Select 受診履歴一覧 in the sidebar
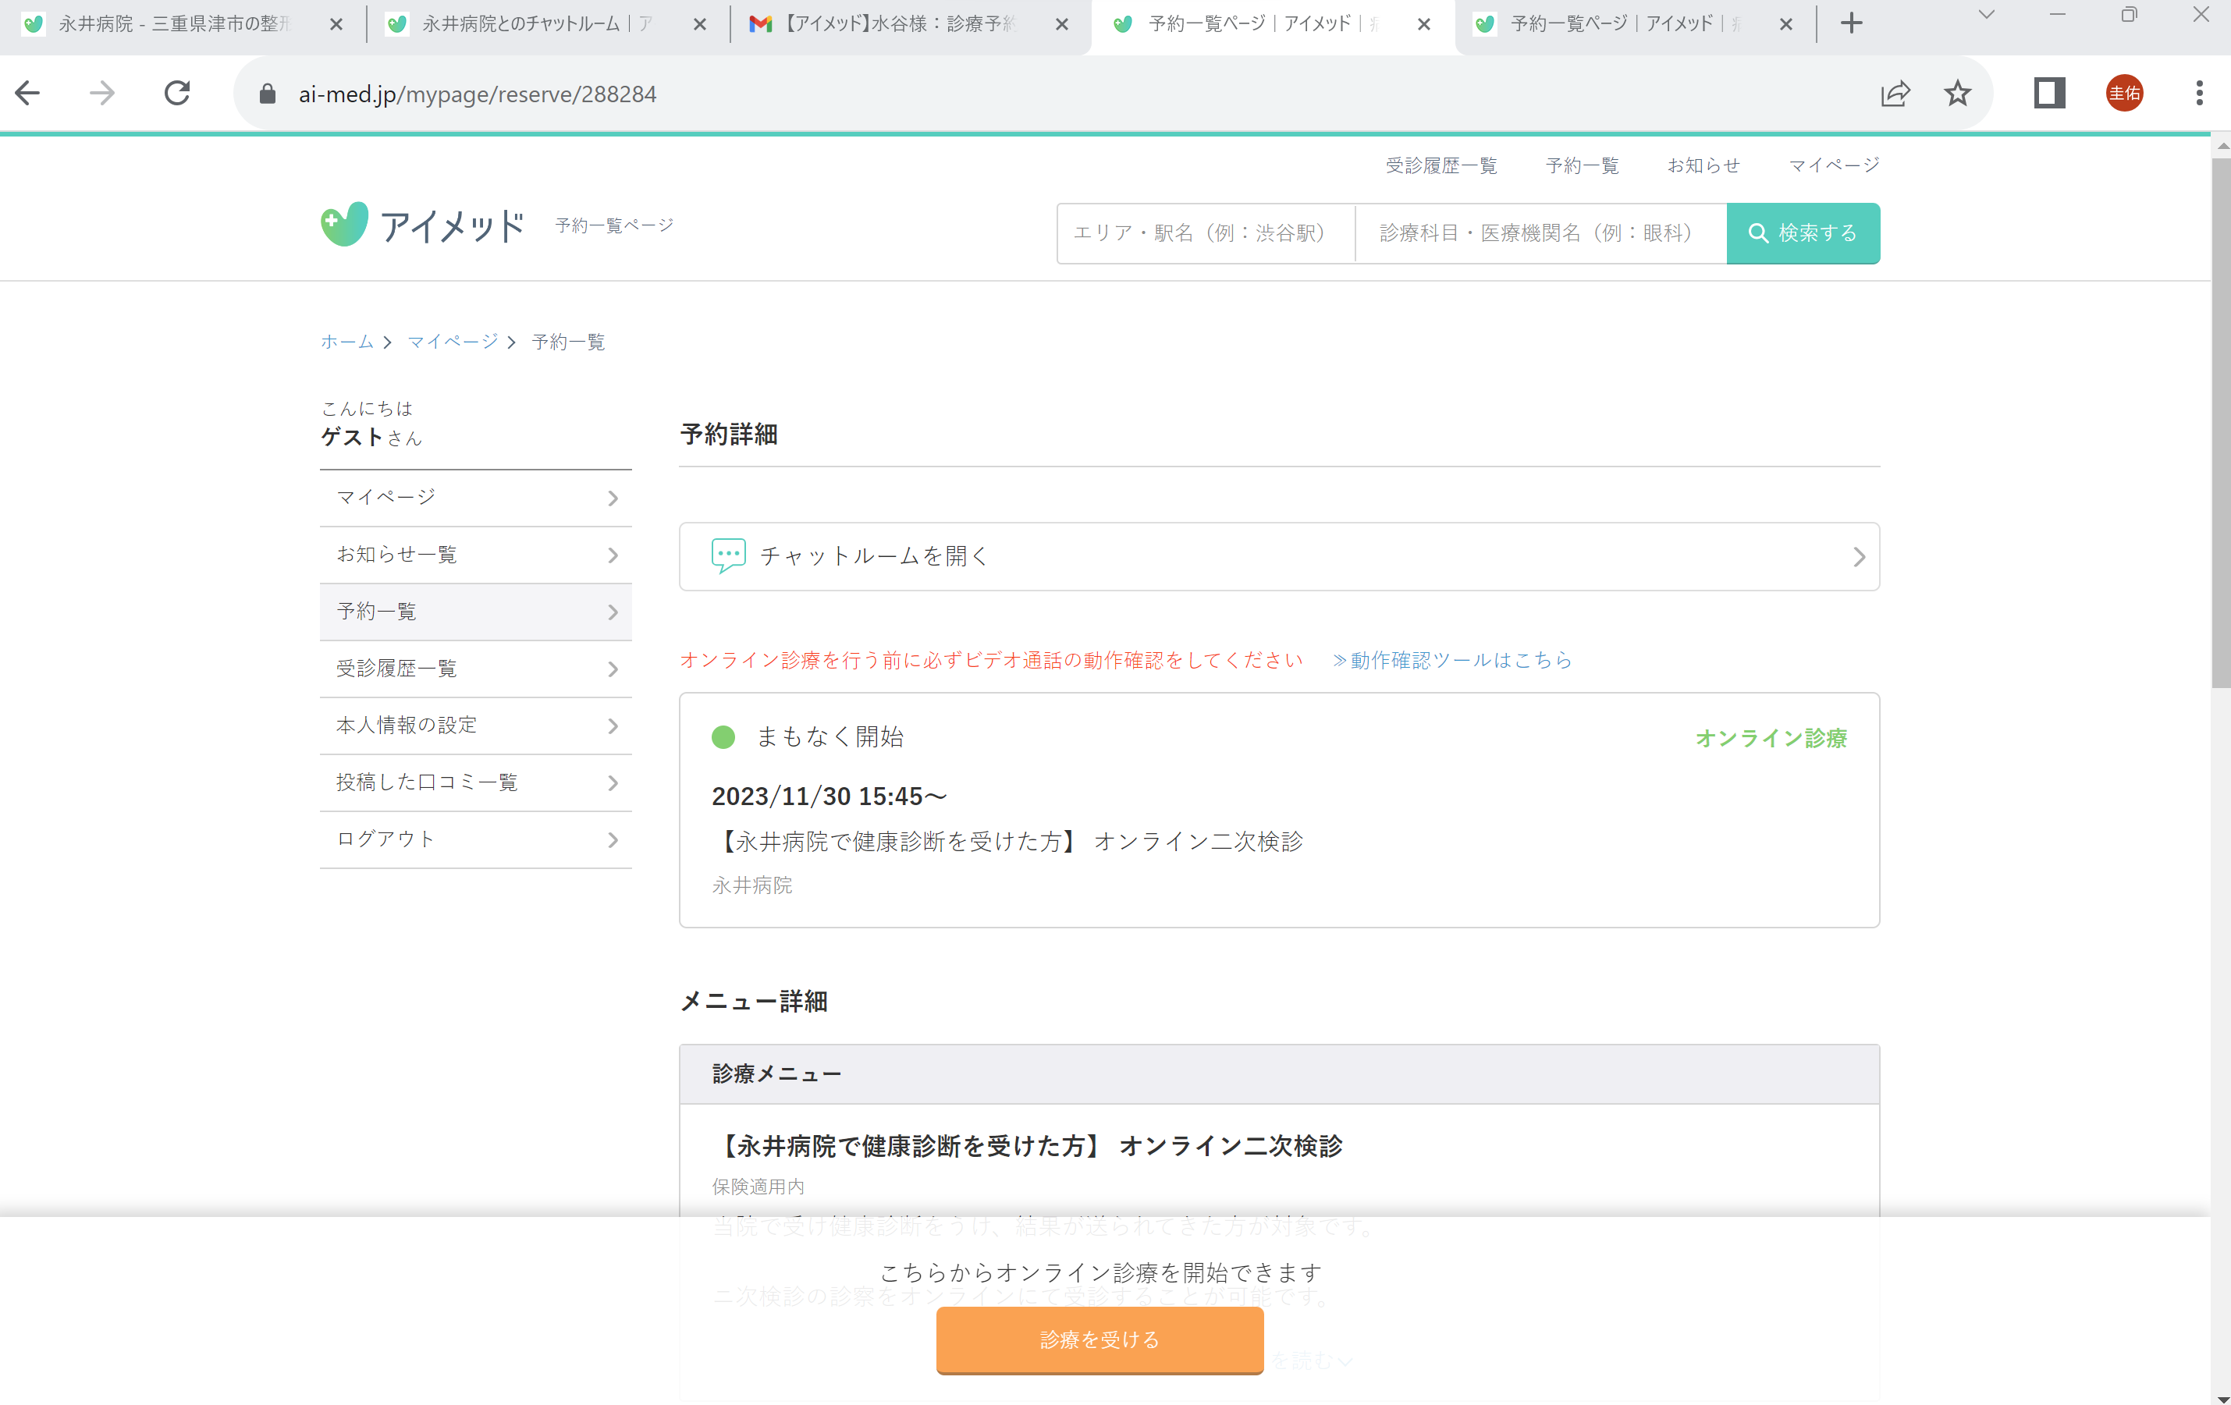Viewport: 2231px width, 1405px height. [475, 669]
